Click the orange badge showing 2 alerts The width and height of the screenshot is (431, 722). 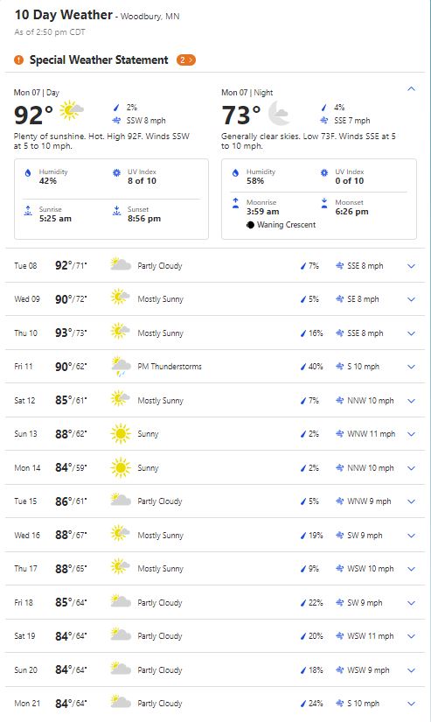click(x=186, y=60)
